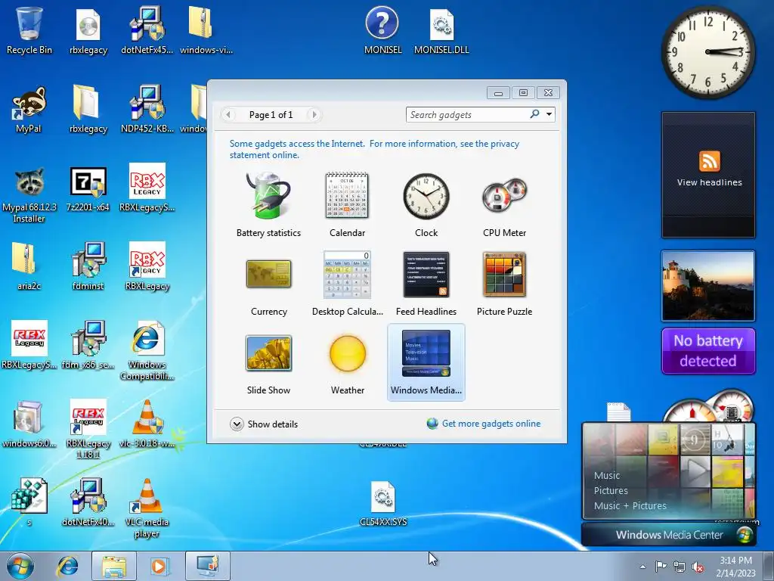774x581 pixels.
Task: Expand Show details in gadget gallery
Action: [264, 424]
